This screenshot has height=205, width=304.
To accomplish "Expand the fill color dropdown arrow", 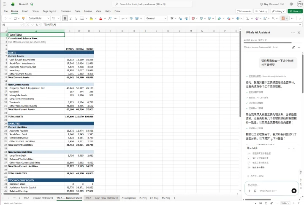I will click(95, 19).
